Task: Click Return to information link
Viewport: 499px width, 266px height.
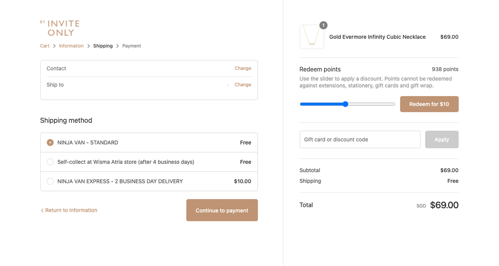Action: pos(69,210)
